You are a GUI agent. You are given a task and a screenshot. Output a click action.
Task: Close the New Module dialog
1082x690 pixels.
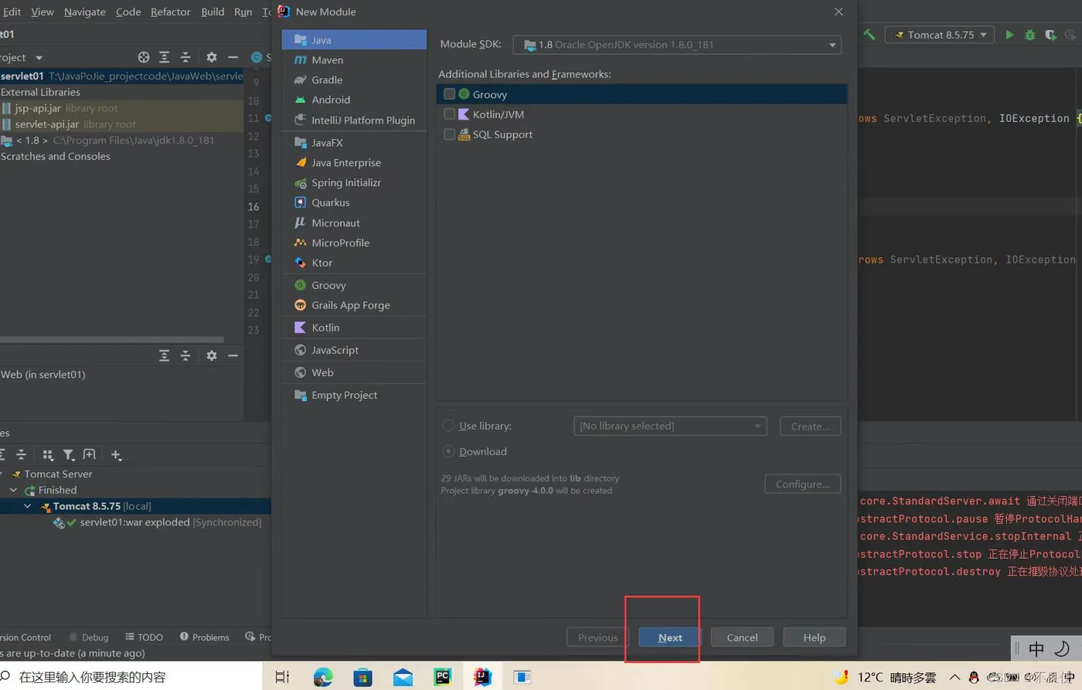pos(839,12)
